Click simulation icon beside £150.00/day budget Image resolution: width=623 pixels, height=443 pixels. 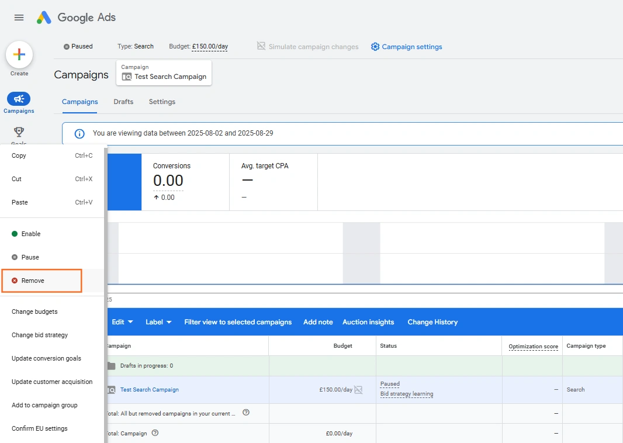[x=358, y=390]
